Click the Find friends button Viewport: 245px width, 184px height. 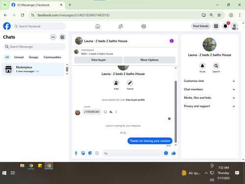click(201, 26)
